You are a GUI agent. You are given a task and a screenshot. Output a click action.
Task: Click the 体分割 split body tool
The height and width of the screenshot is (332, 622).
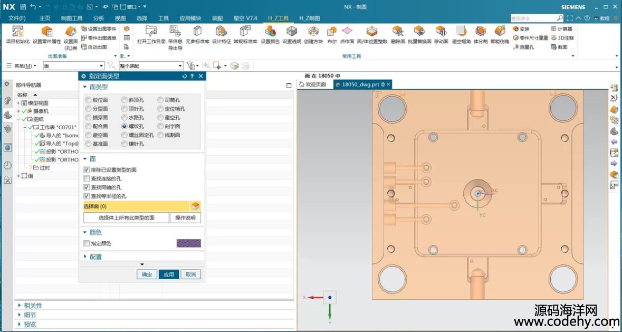pos(481,34)
